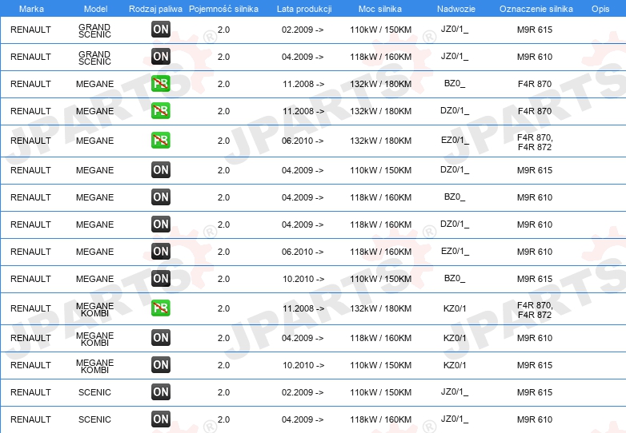Screen dimensions: 626x433
Task: Click engine capacity 2.0 in Megane Kombi petrol row
Action: pyautogui.click(x=223, y=308)
